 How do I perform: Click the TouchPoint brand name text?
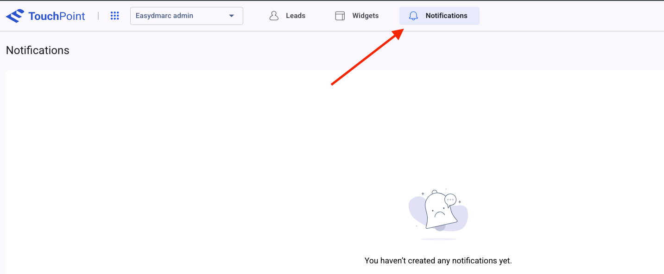point(57,16)
